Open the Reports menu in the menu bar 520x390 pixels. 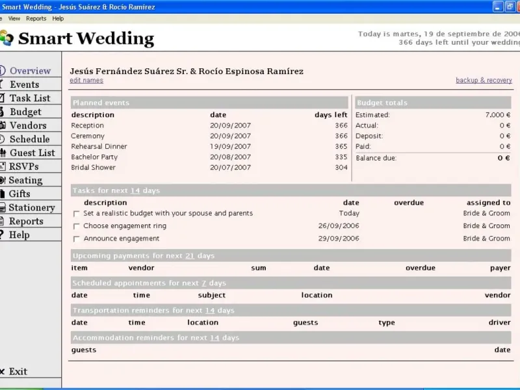36,19
